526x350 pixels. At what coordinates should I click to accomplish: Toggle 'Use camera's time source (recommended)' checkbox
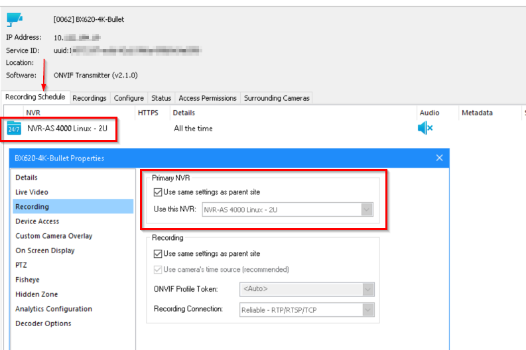(x=158, y=270)
